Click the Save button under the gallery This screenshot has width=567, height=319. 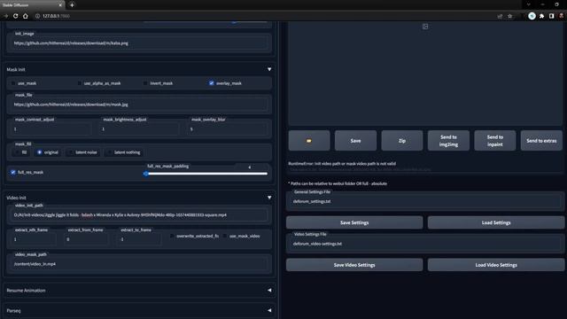pyautogui.click(x=355, y=141)
